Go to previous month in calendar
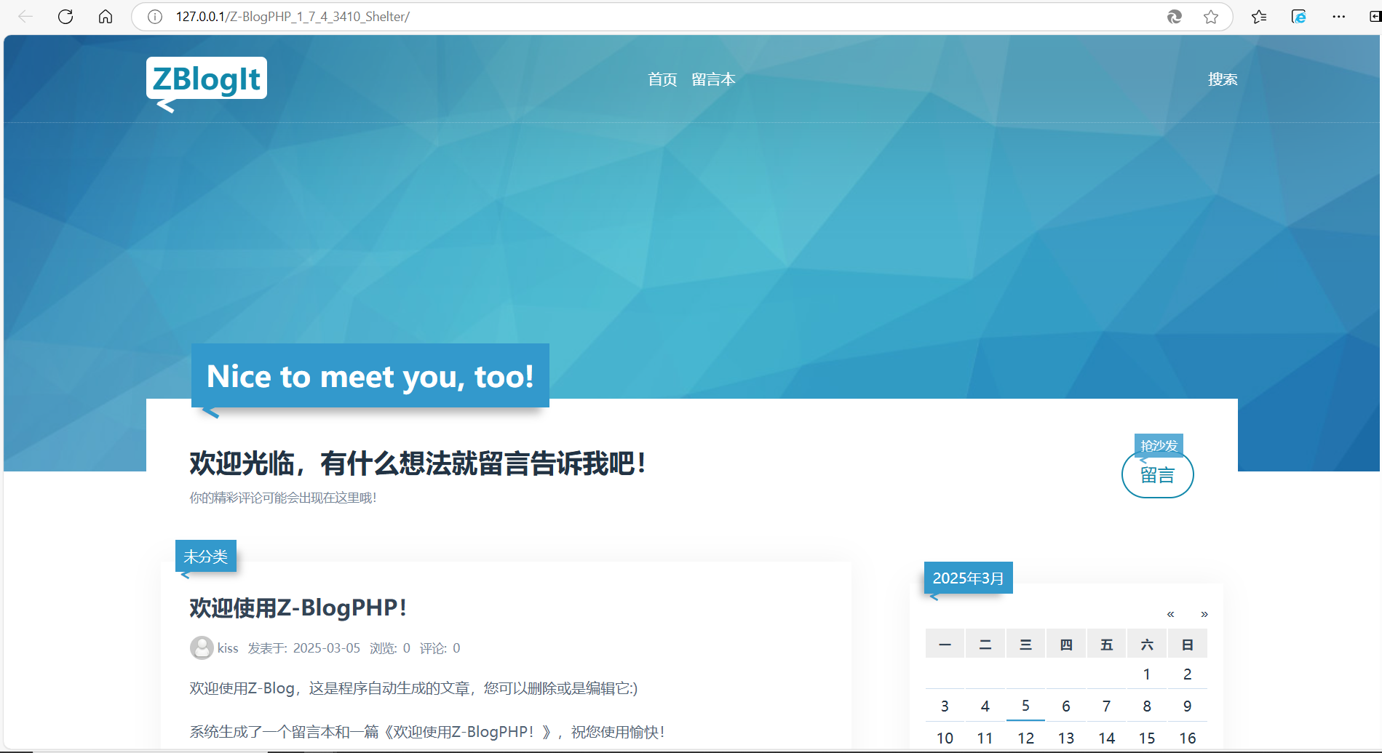This screenshot has height=753, width=1382. click(1170, 614)
